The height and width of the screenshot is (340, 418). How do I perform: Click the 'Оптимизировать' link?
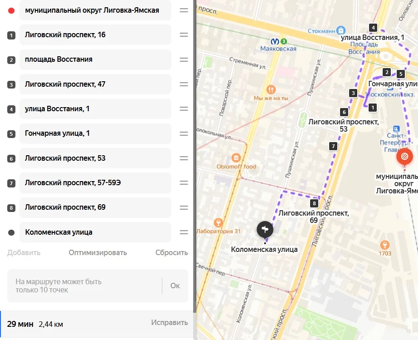click(98, 252)
